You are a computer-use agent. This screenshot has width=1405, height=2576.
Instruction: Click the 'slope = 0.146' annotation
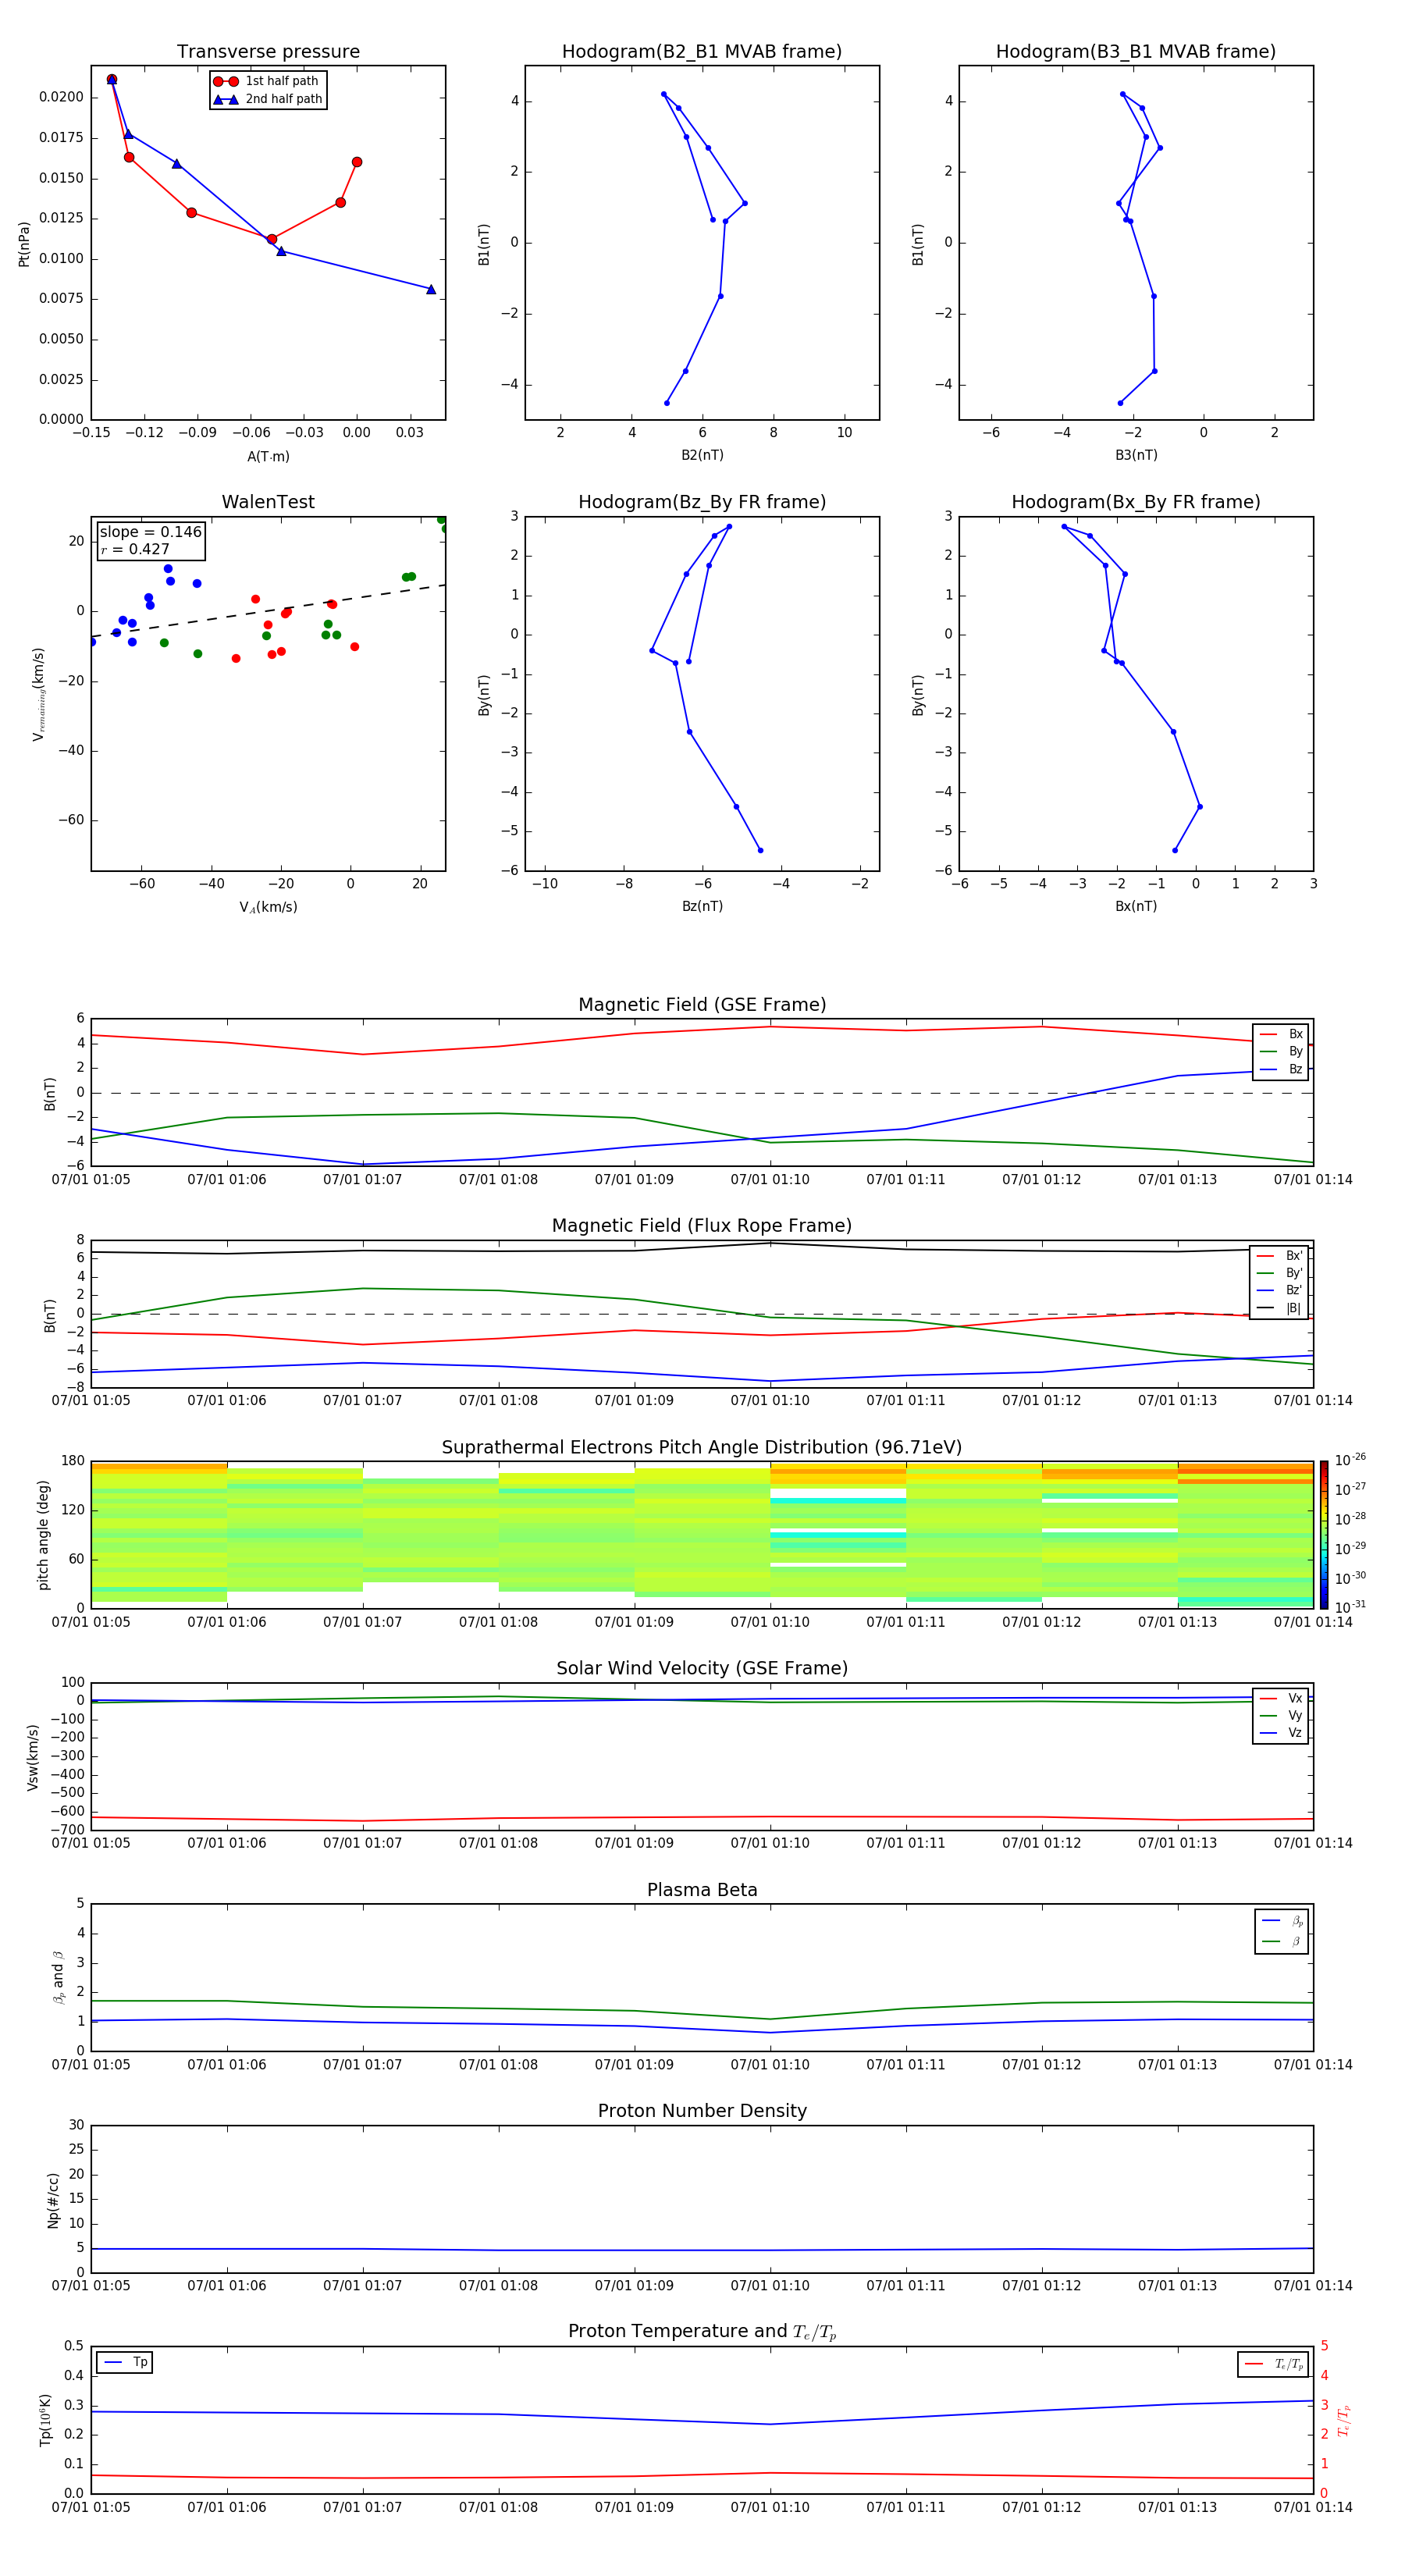pyautogui.click(x=150, y=532)
